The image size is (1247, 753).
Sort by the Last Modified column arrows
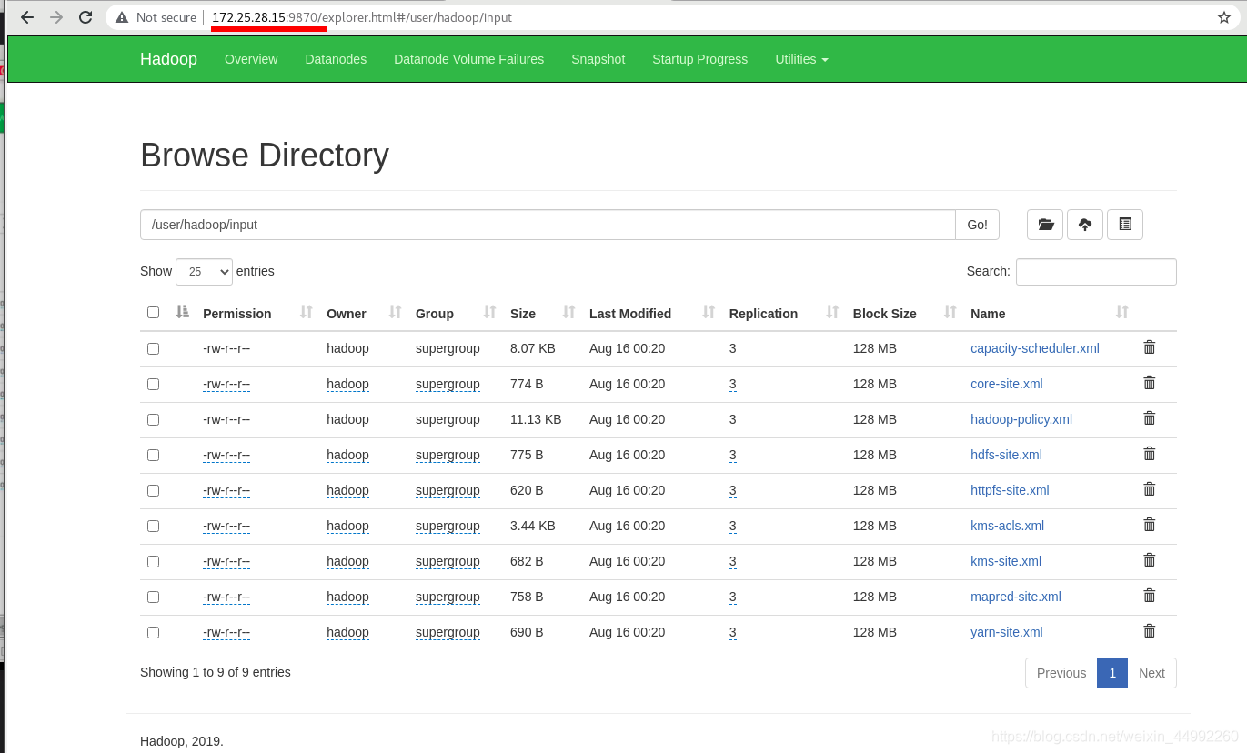709,312
